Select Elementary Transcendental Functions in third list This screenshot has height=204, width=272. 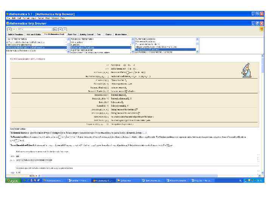tap(154, 52)
